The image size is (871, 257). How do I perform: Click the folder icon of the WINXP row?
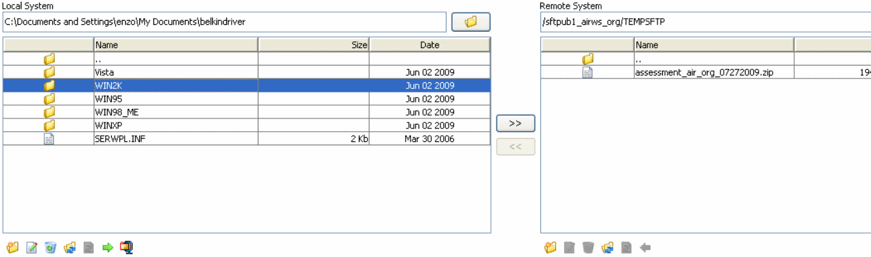point(49,126)
